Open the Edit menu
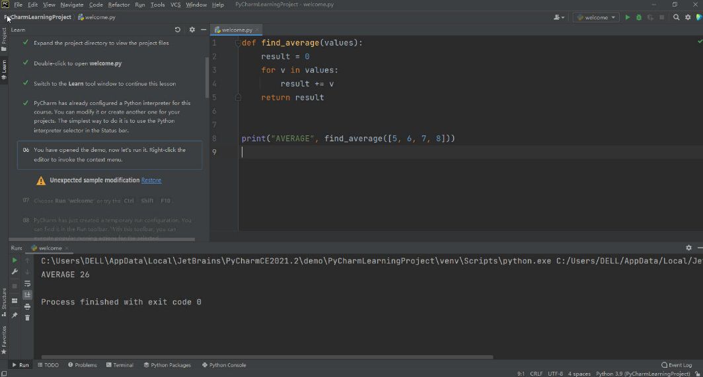 pyautogui.click(x=33, y=5)
